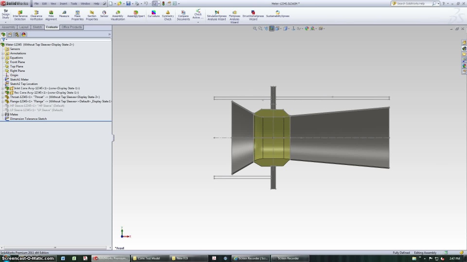Image resolution: width=467 pixels, height=262 pixels.
Task: Click Zoom to Fit in view toolbar
Action: pos(254,29)
